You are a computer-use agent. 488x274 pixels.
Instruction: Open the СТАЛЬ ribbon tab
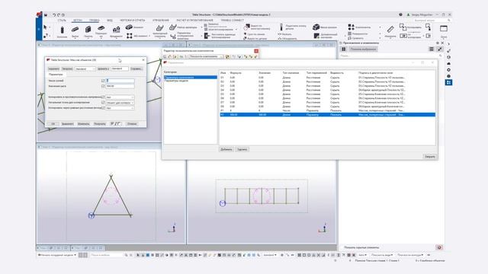pyautogui.click(x=62, y=21)
